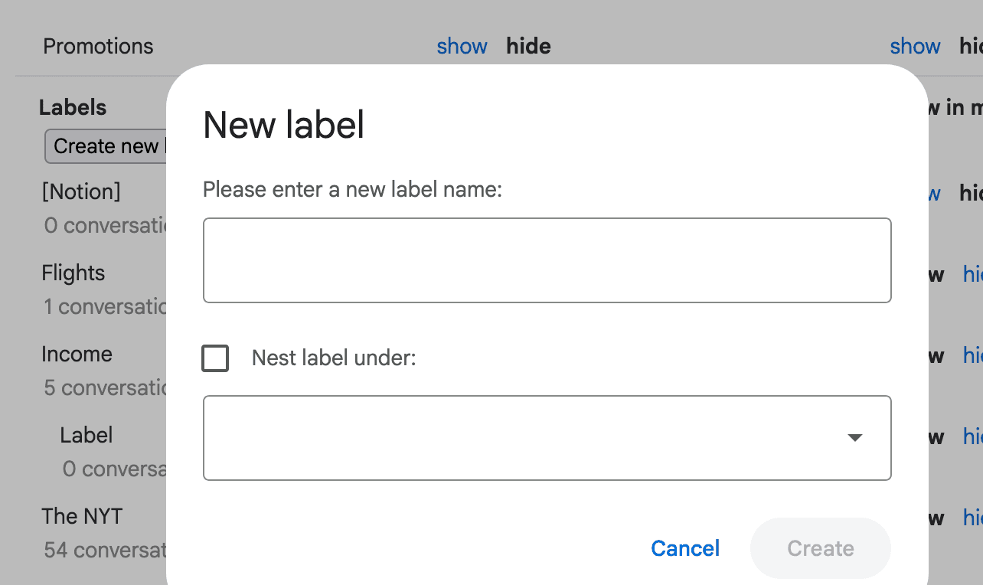
Task: Click the Create button
Action: [820, 548]
